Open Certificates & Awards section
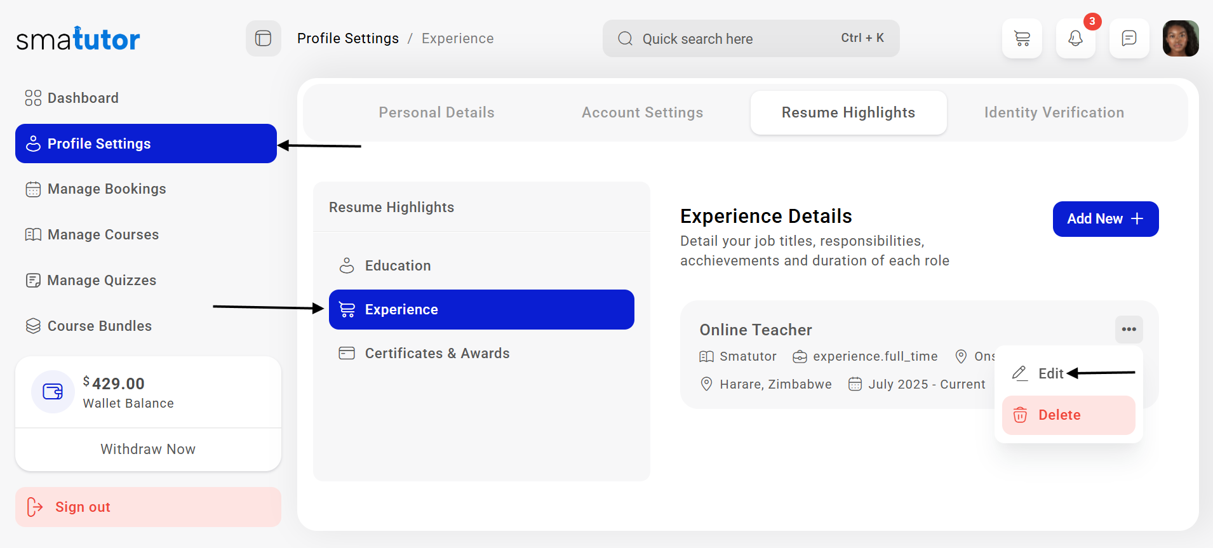The width and height of the screenshot is (1213, 548). click(x=437, y=353)
